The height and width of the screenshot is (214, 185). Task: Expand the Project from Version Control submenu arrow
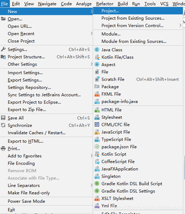coord(180,26)
